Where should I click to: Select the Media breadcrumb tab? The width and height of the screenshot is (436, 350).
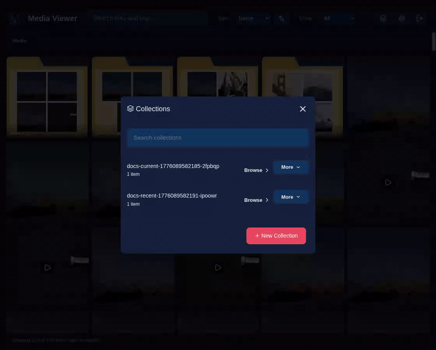(20, 40)
